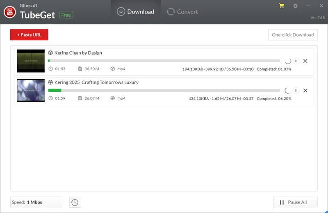Click format icon beside mp4 in second row
This screenshot has height=213, width=328.
tap(112, 98)
